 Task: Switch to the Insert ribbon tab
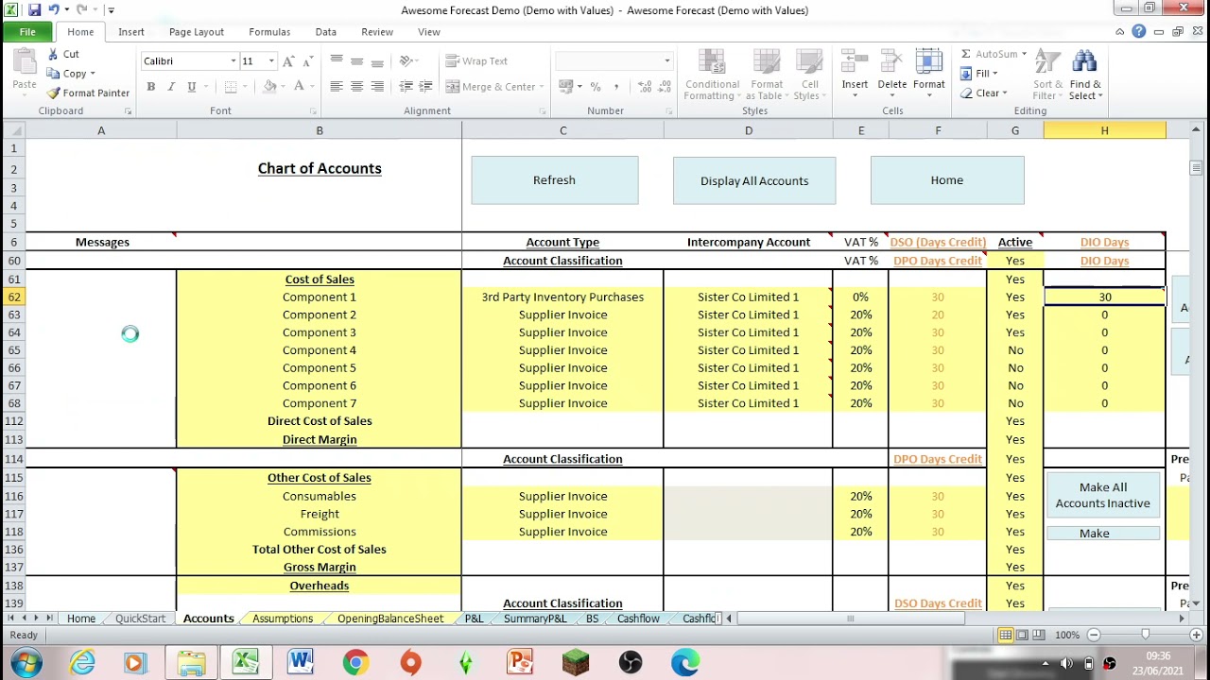[x=131, y=32]
